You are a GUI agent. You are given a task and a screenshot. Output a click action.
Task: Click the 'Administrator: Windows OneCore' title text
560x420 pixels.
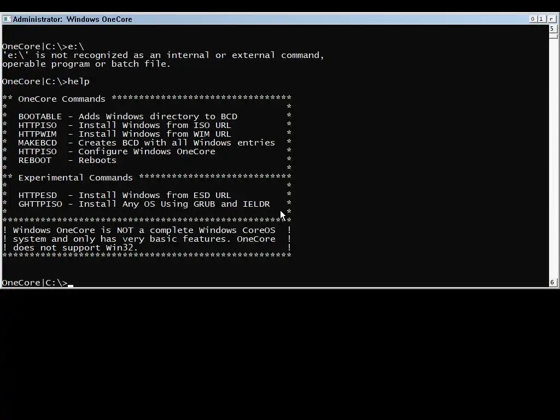(73, 19)
